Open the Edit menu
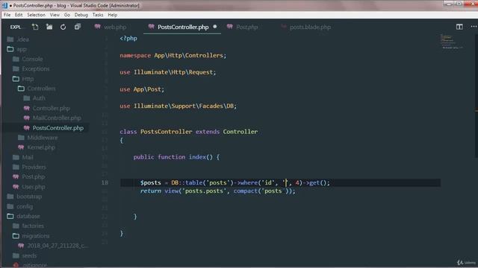The height and width of the screenshot is (268, 478). click(x=19, y=15)
